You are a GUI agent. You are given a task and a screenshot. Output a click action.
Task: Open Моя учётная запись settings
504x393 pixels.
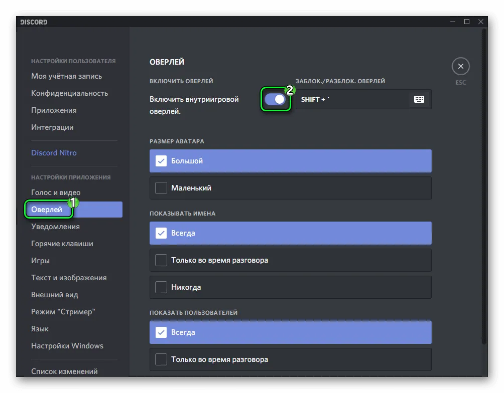66,76
